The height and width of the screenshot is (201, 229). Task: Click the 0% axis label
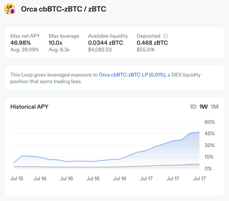pyautogui.click(x=208, y=168)
